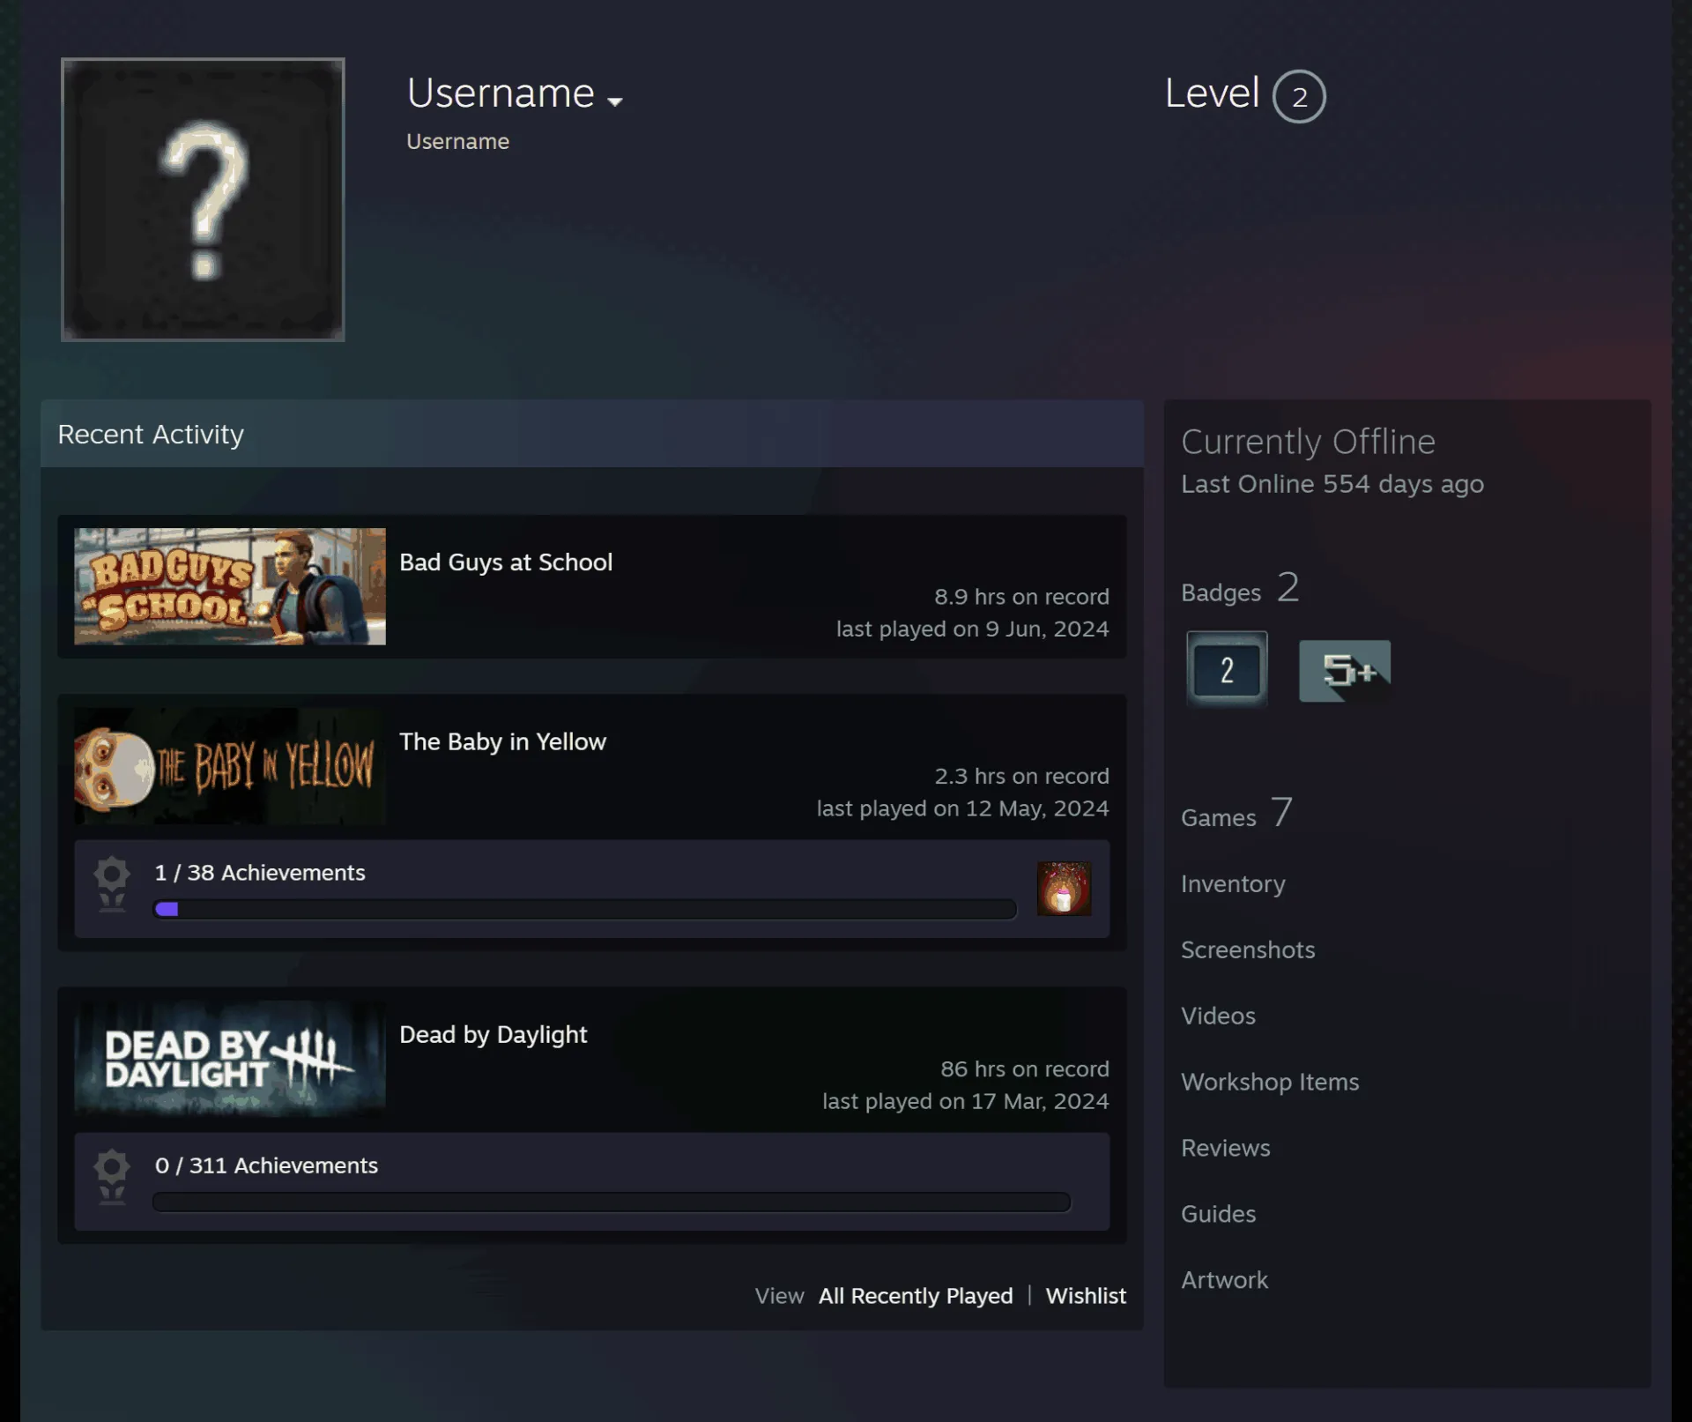
Task: Open the Guides link
Action: [1218, 1215]
